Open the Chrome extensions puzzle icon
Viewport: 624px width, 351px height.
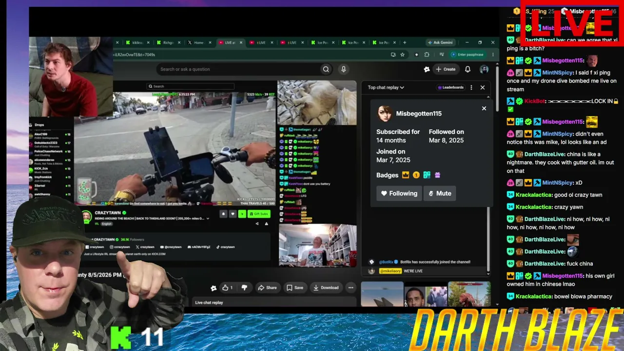pos(427,55)
